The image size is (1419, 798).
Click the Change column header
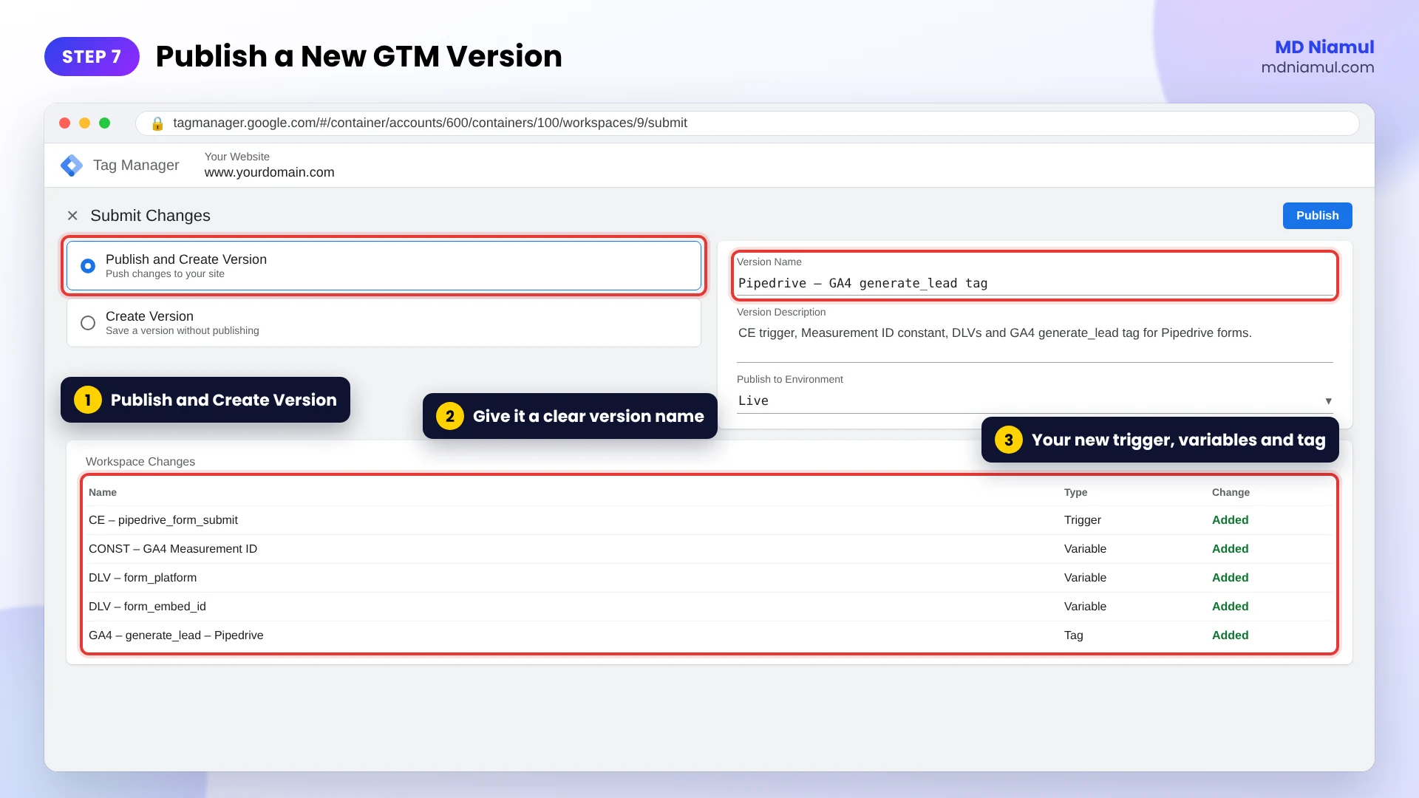1231,493
